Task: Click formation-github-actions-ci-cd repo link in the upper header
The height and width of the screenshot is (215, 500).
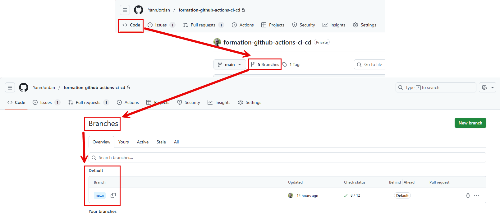Action: [209, 10]
